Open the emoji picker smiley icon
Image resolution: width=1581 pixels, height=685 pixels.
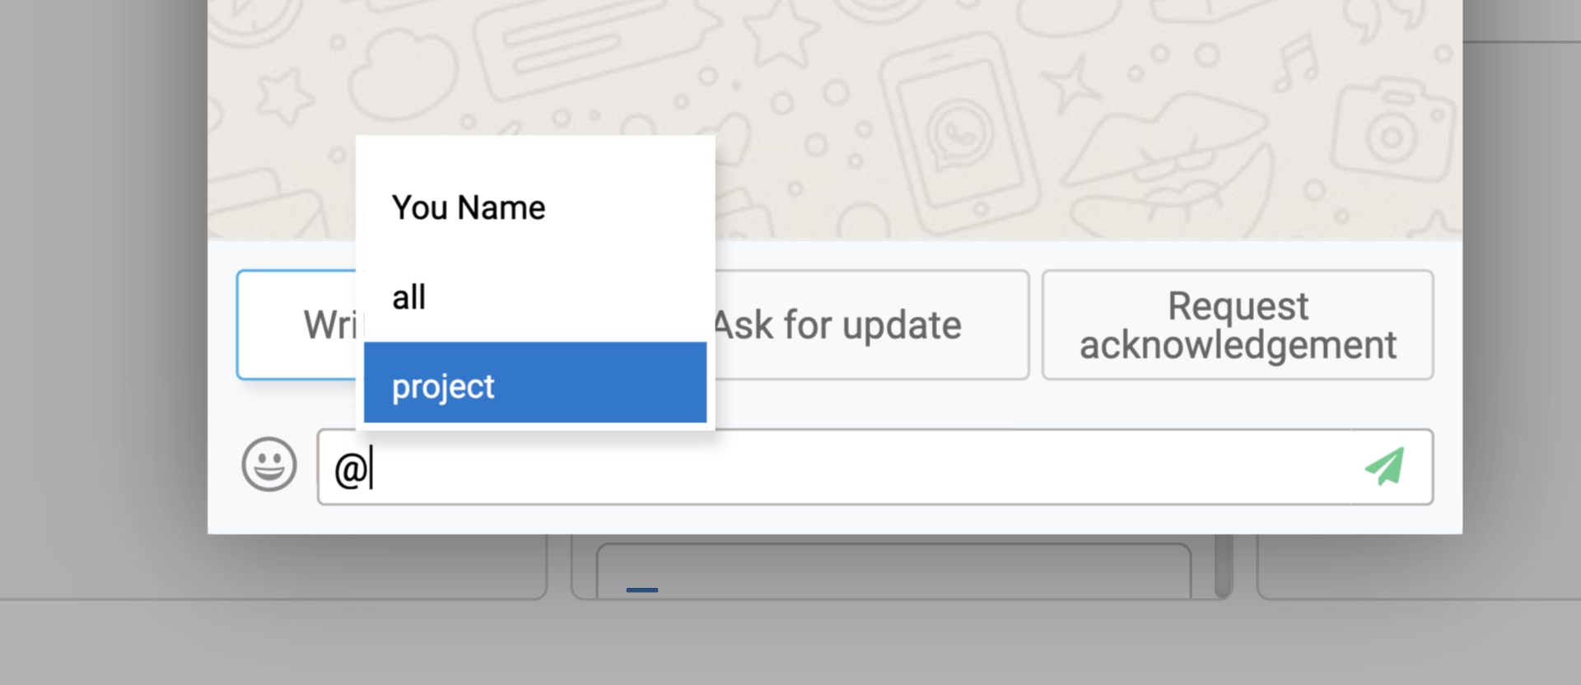pyautogui.click(x=269, y=464)
